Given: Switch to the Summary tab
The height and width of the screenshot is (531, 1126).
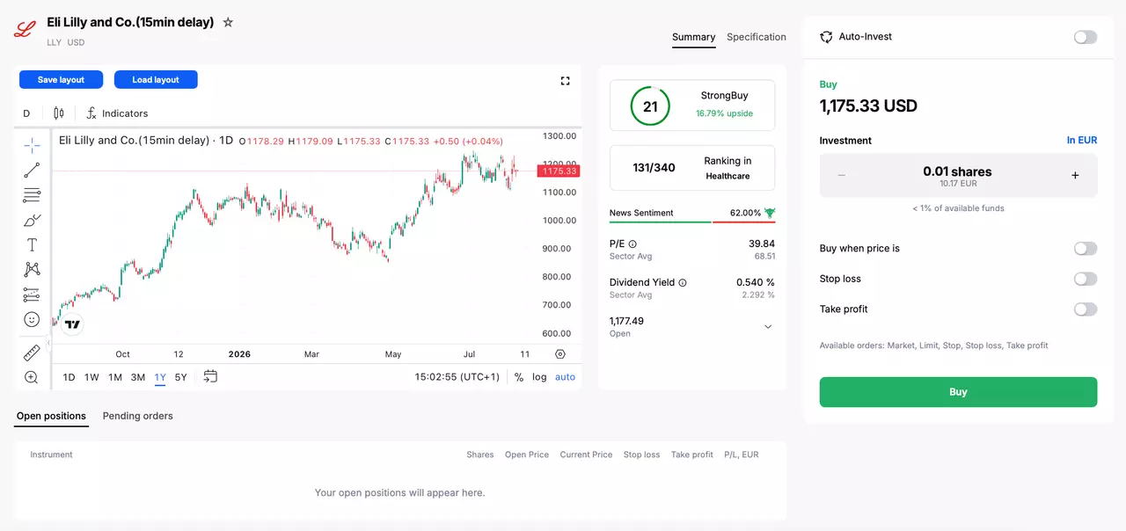Looking at the screenshot, I should [x=694, y=37].
